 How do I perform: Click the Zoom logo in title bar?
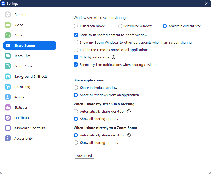3,3
